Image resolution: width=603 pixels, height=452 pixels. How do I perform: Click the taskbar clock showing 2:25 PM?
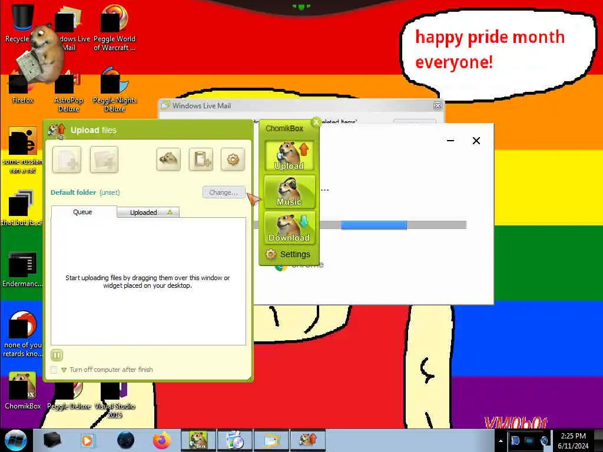tap(573, 440)
